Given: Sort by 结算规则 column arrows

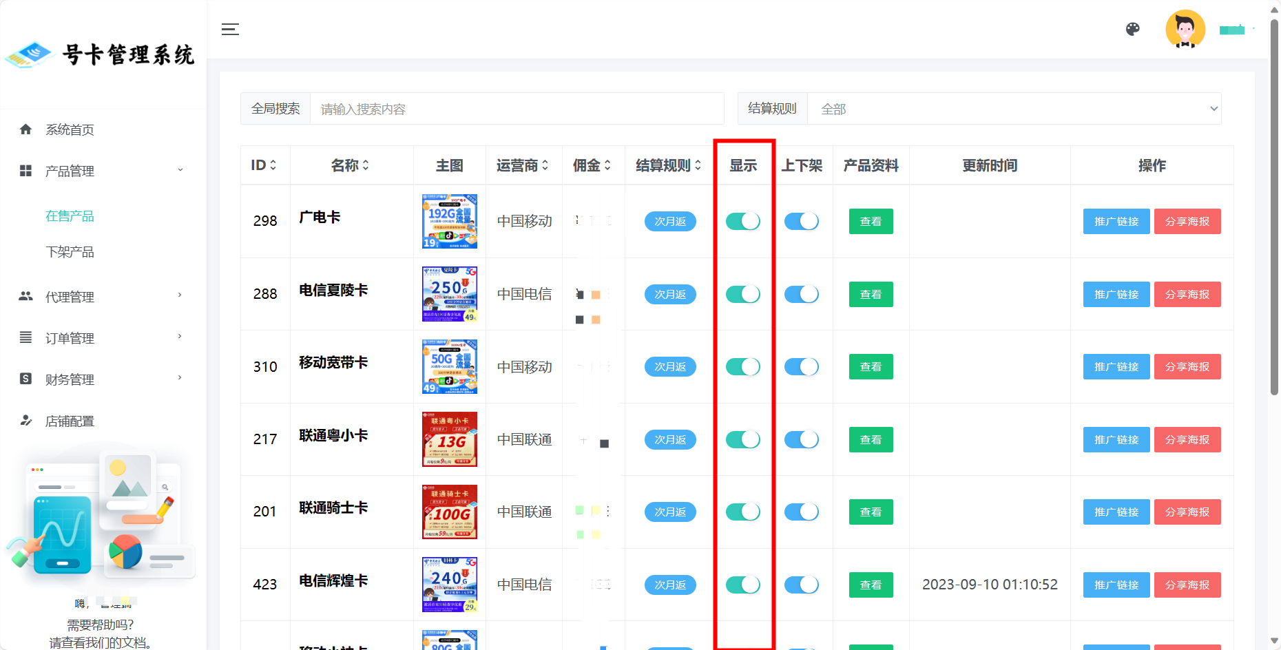Looking at the screenshot, I should pyautogui.click(x=698, y=165).
